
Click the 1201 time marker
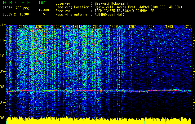[21, 27]
